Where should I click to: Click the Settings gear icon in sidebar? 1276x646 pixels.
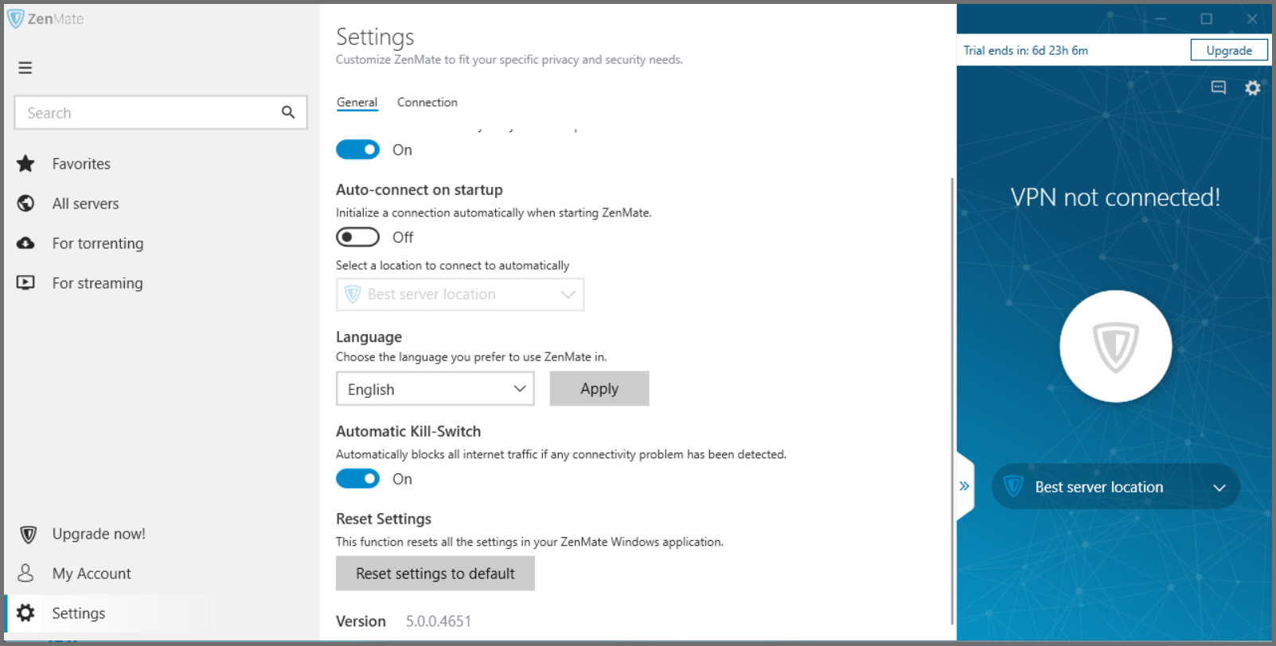pyautogui.click(x=25, y=613)
